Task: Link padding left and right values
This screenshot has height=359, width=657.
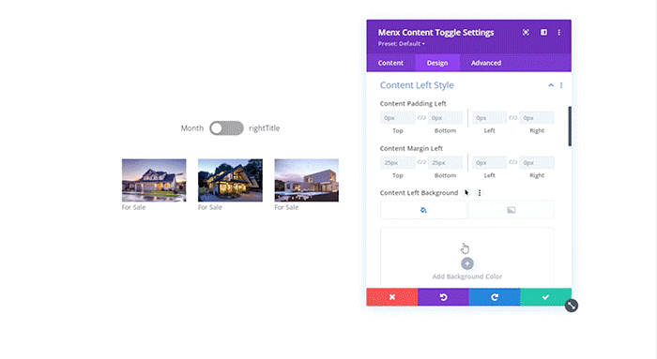Action: (512, 118)
